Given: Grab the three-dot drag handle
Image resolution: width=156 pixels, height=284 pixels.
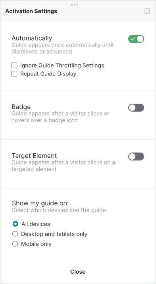Looking at the screenshot, I should tap(75, 5).
